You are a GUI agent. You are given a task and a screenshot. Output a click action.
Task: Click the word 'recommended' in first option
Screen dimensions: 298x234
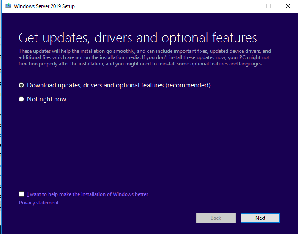click(188, 85)
